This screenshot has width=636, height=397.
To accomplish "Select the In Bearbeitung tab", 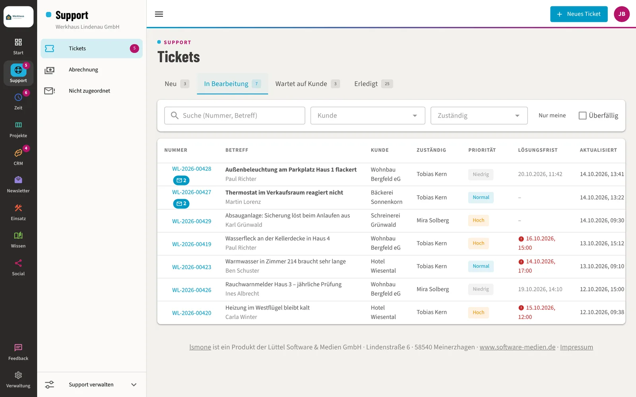I will (x=233, y=84).
